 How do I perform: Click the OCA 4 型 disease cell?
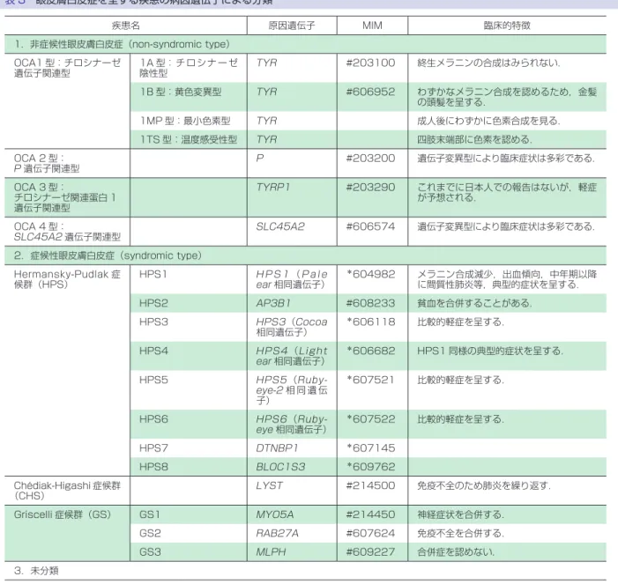click(x=67, y=232)
